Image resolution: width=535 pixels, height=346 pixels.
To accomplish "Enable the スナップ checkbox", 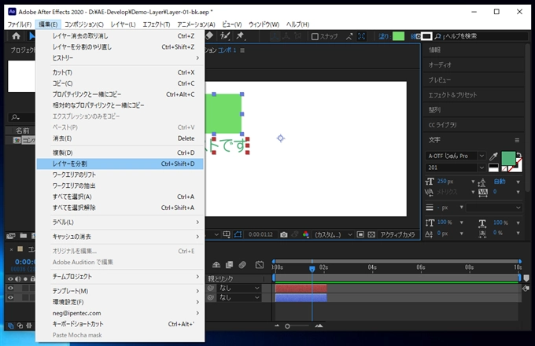I will pos(315,36).
